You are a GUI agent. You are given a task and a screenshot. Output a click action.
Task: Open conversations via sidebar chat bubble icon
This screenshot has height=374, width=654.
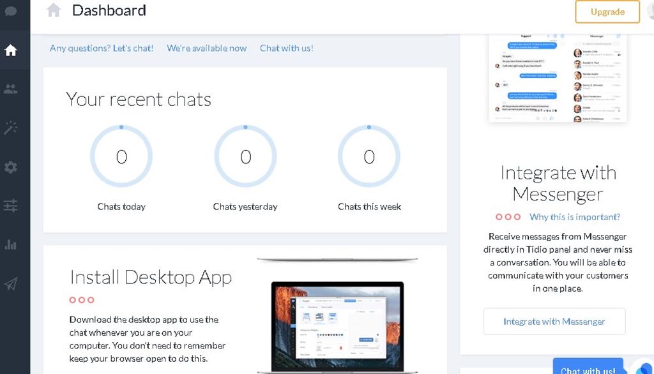[x=10, y=11]
